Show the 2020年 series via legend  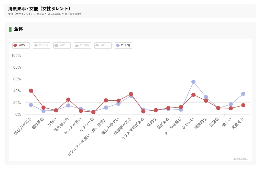click(x=62, y=45)
